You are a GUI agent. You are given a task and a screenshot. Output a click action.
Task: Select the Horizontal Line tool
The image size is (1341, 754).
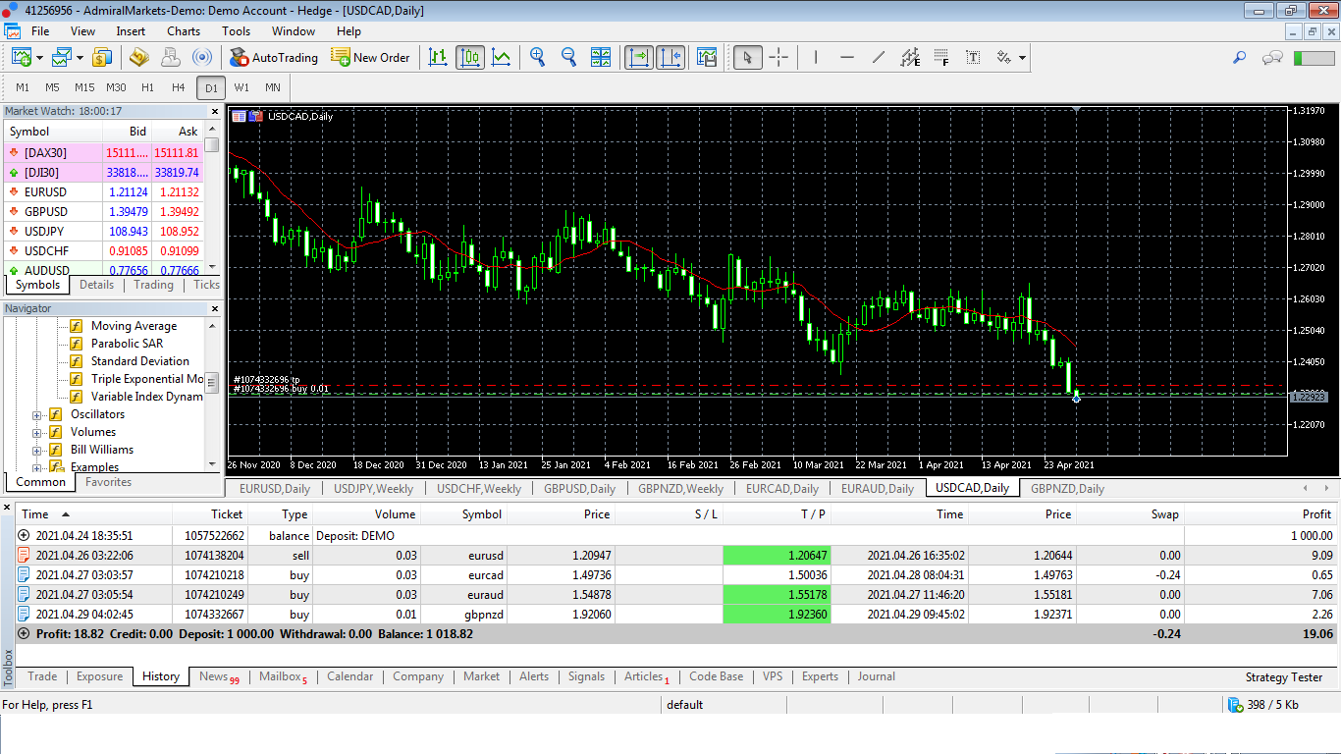tap(847, 57)
